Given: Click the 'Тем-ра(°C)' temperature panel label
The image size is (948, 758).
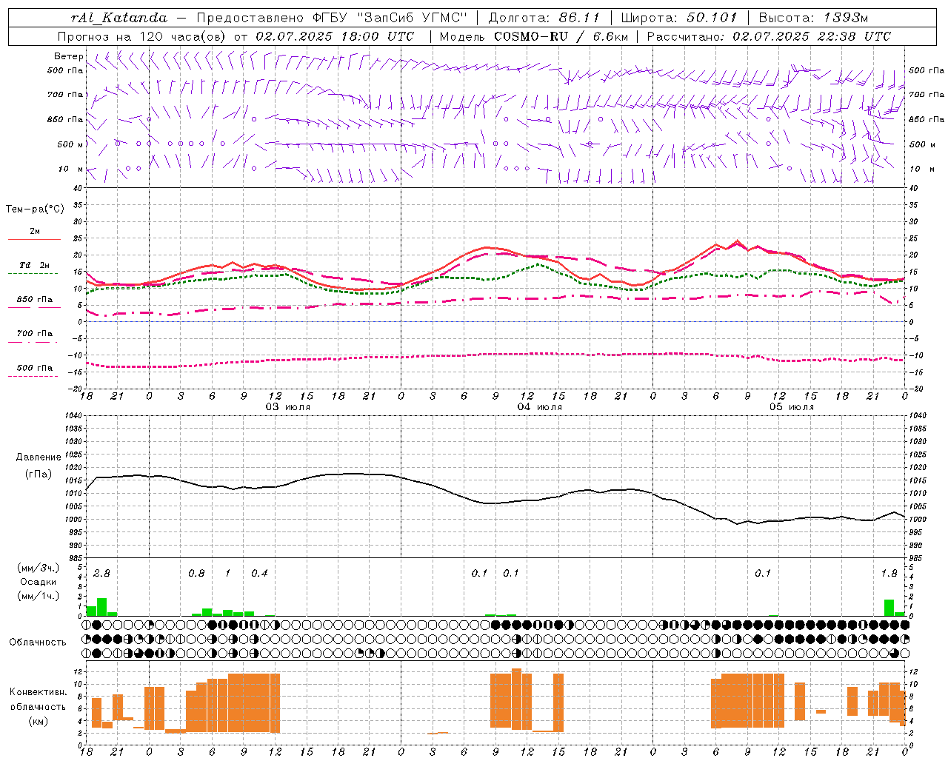Looking at the screenshot, I should point(35,209).
